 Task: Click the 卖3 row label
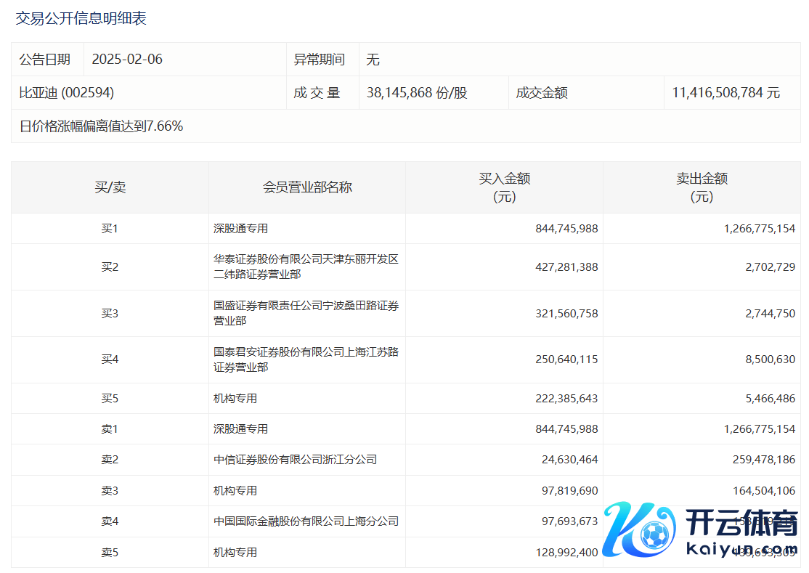[x=110, y=491]
